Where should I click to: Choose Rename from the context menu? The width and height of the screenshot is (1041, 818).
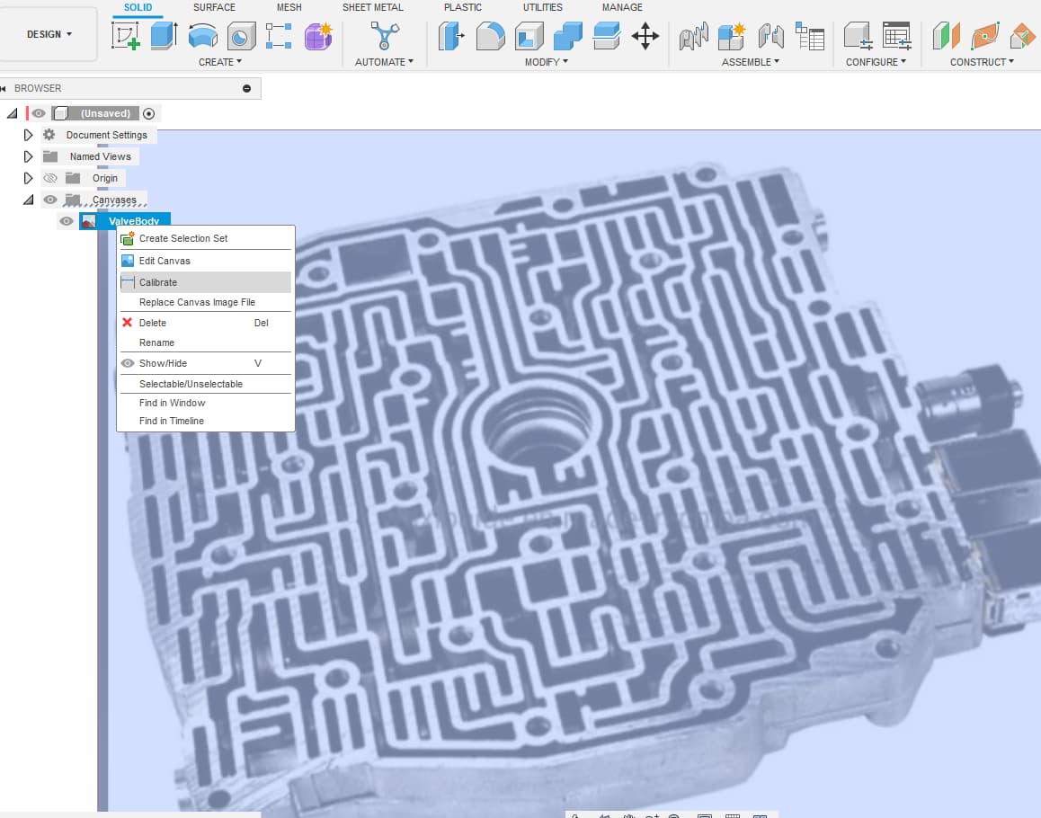coord(205,342)
